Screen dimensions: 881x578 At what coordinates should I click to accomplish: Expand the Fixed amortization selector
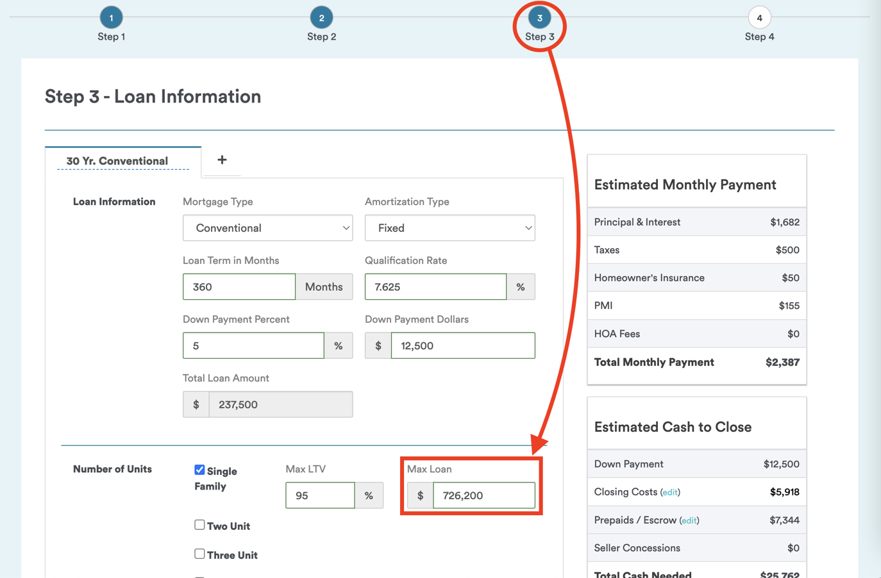tap(449, 227)
